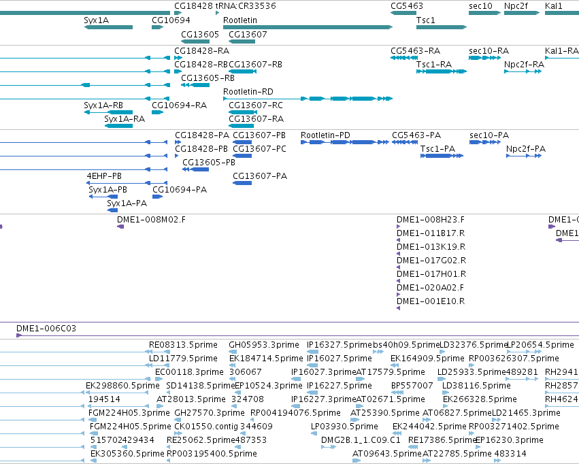Select the DME1-008M02.F feature
The height and width of the screenshot is (464, 579).
120,227
